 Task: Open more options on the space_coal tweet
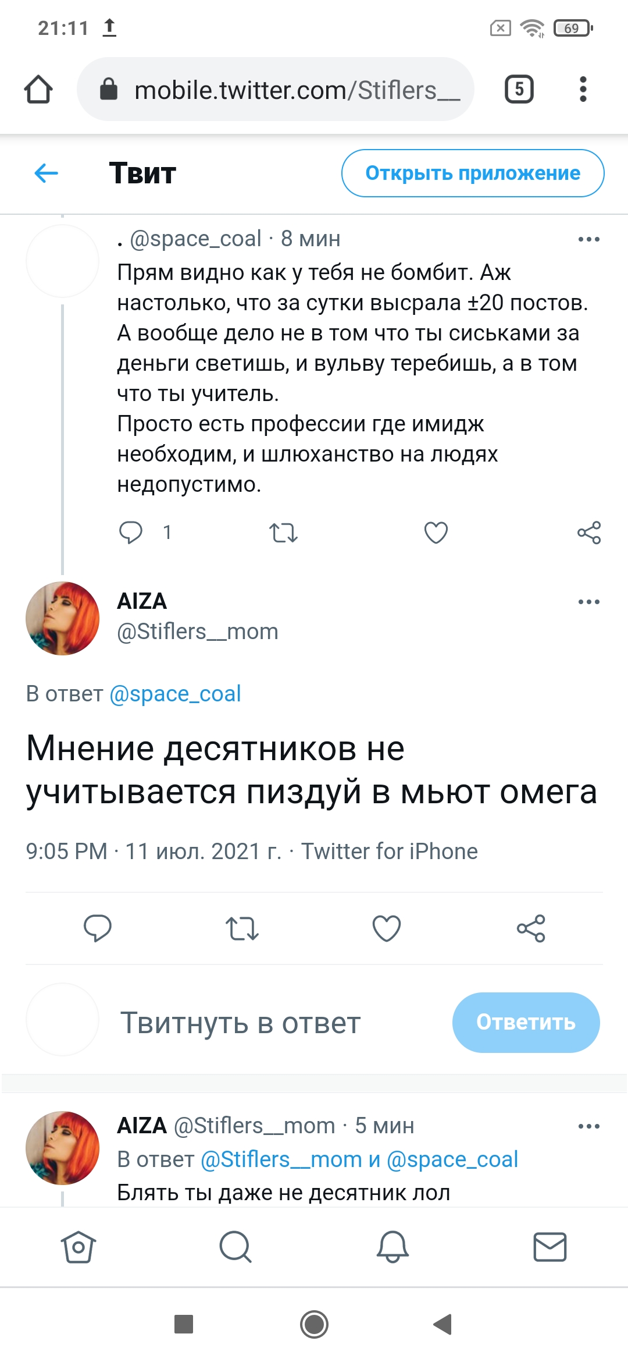click(588, 239)
